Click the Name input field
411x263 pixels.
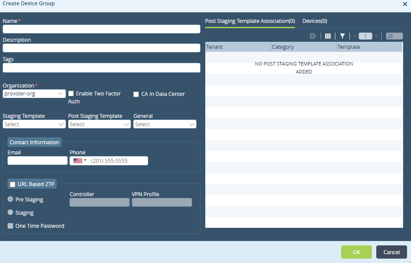pyautogui.click(x=102, y=29)
